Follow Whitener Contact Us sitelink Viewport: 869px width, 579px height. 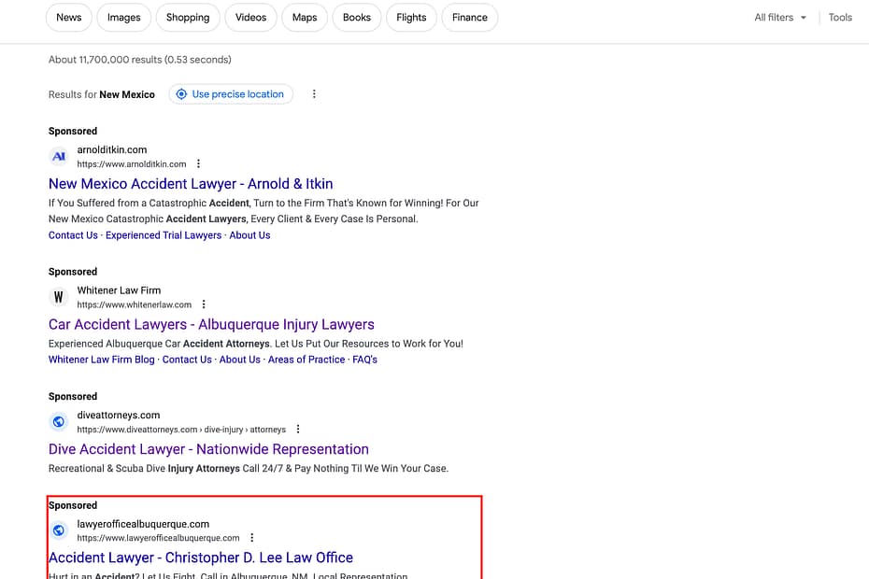[187, 360]
